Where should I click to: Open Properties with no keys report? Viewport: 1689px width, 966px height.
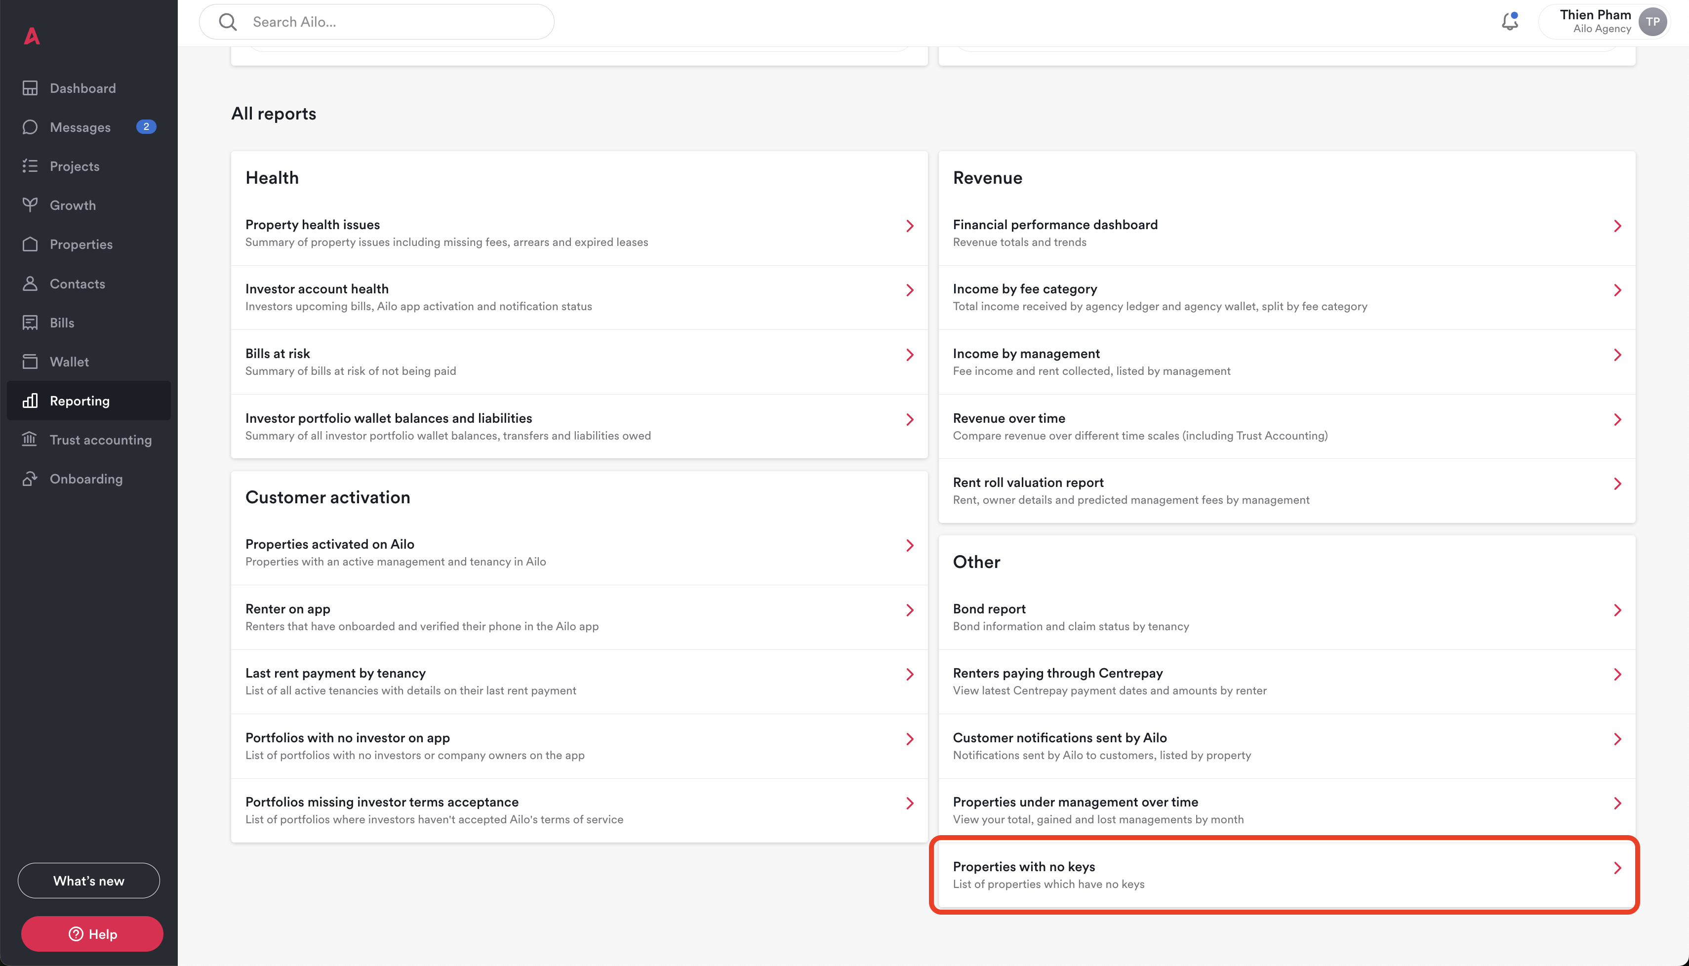1285,875
